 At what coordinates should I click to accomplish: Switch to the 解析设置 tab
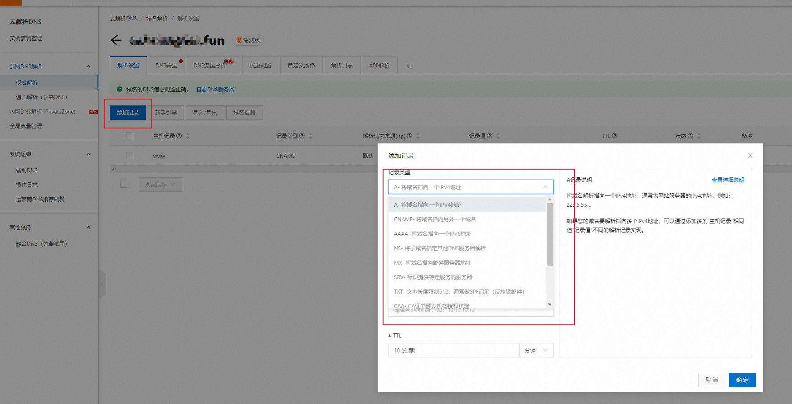point(128,65)
